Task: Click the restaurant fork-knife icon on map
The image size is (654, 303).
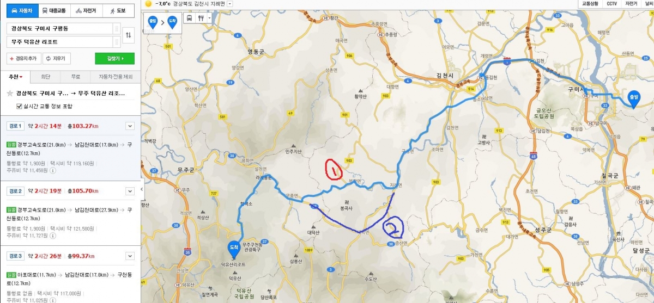Action: 201,18
